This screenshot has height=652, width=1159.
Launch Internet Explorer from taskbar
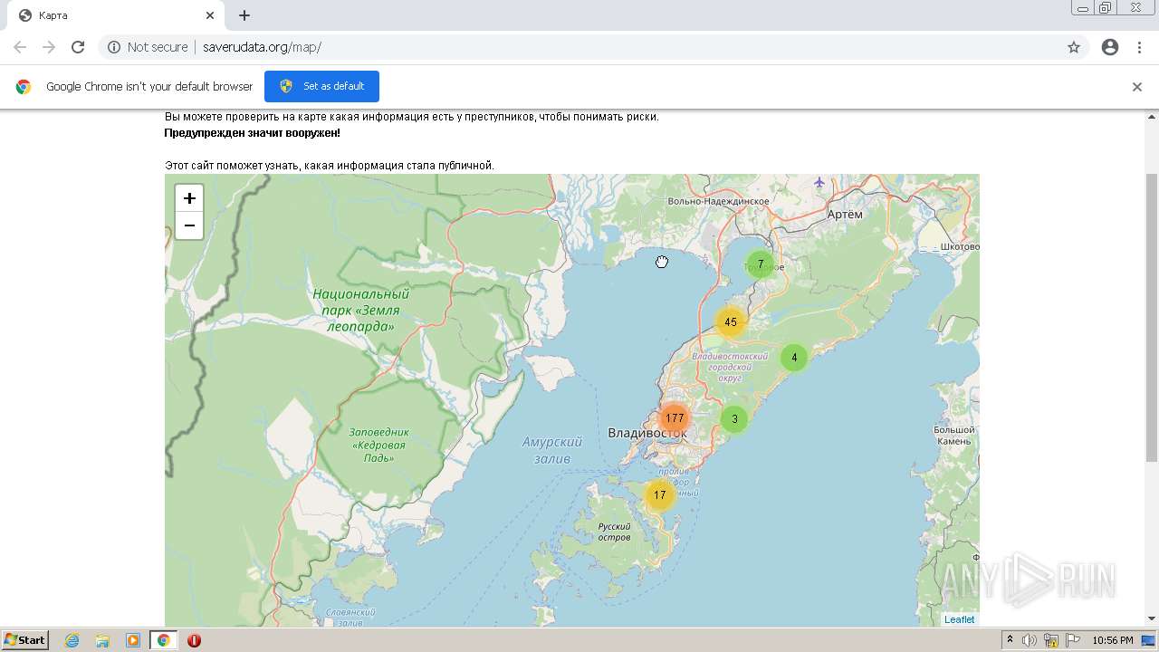[x=72, y=640]
